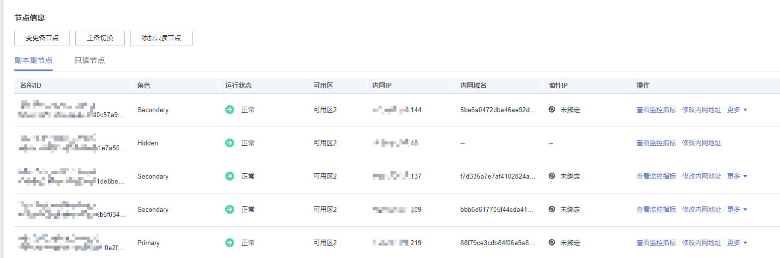Click unbound EIP icon in Primary row
The image size is (780, 258).
(552, 243)
